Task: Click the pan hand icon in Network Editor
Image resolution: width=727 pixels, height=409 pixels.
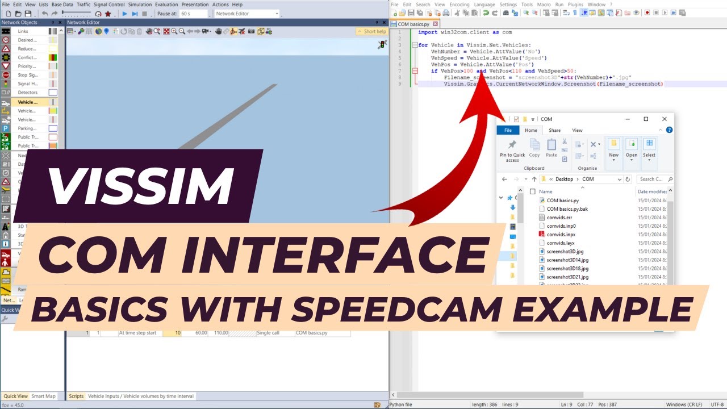Action: 219,31
